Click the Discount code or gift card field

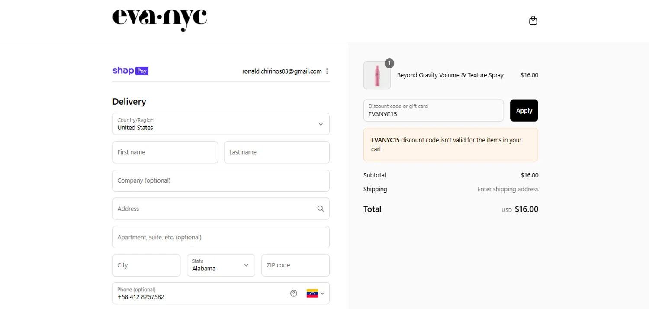pyautogui.click(x=434, y=110)
